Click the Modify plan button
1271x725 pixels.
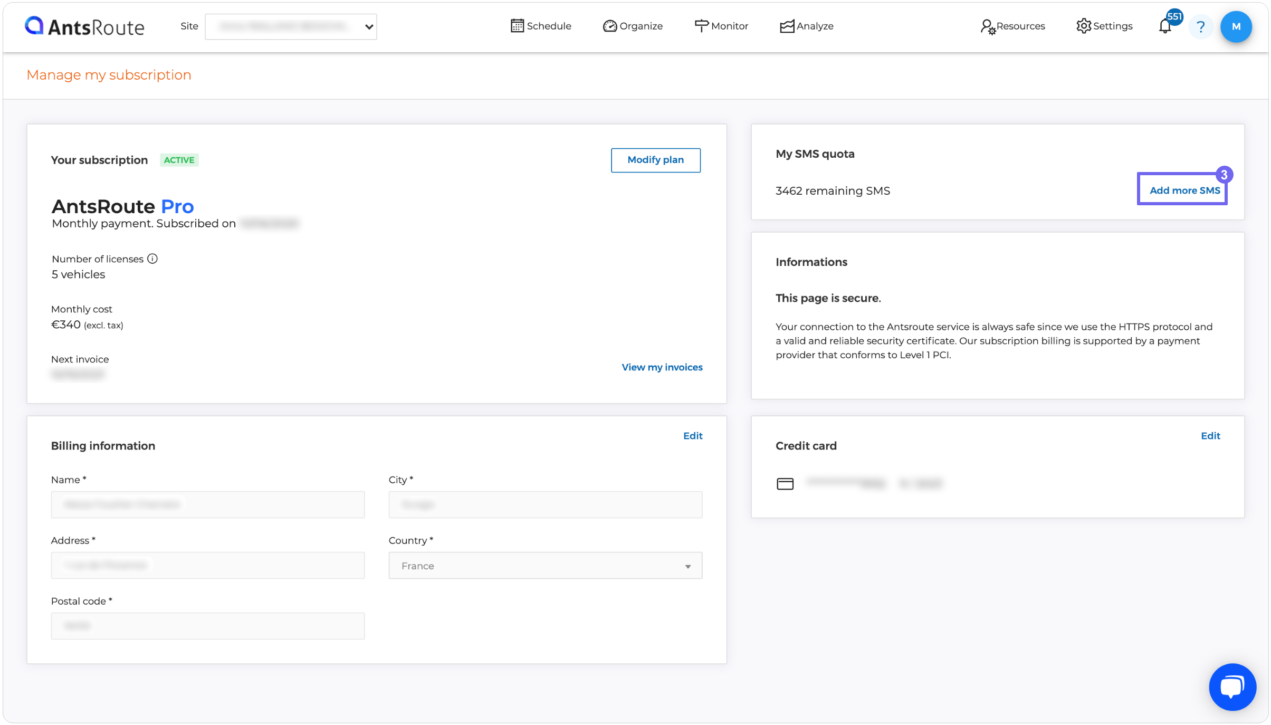pyautogui.click(x=655, y=160)
